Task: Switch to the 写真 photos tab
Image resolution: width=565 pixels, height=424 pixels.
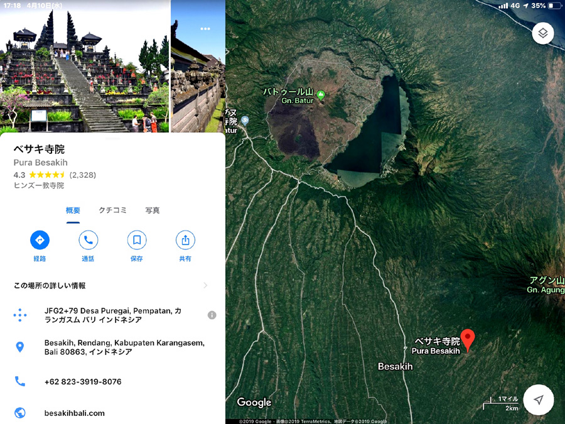Action: 153,210
